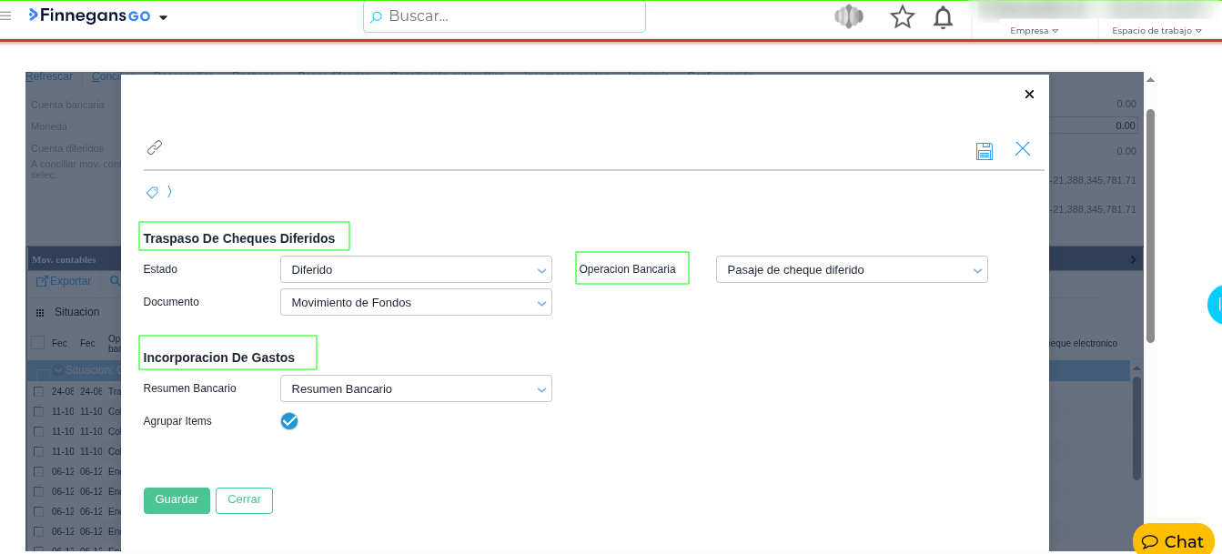Close the dialog with black X
Screen dimensions: 1222x554
click(1029, 95)
